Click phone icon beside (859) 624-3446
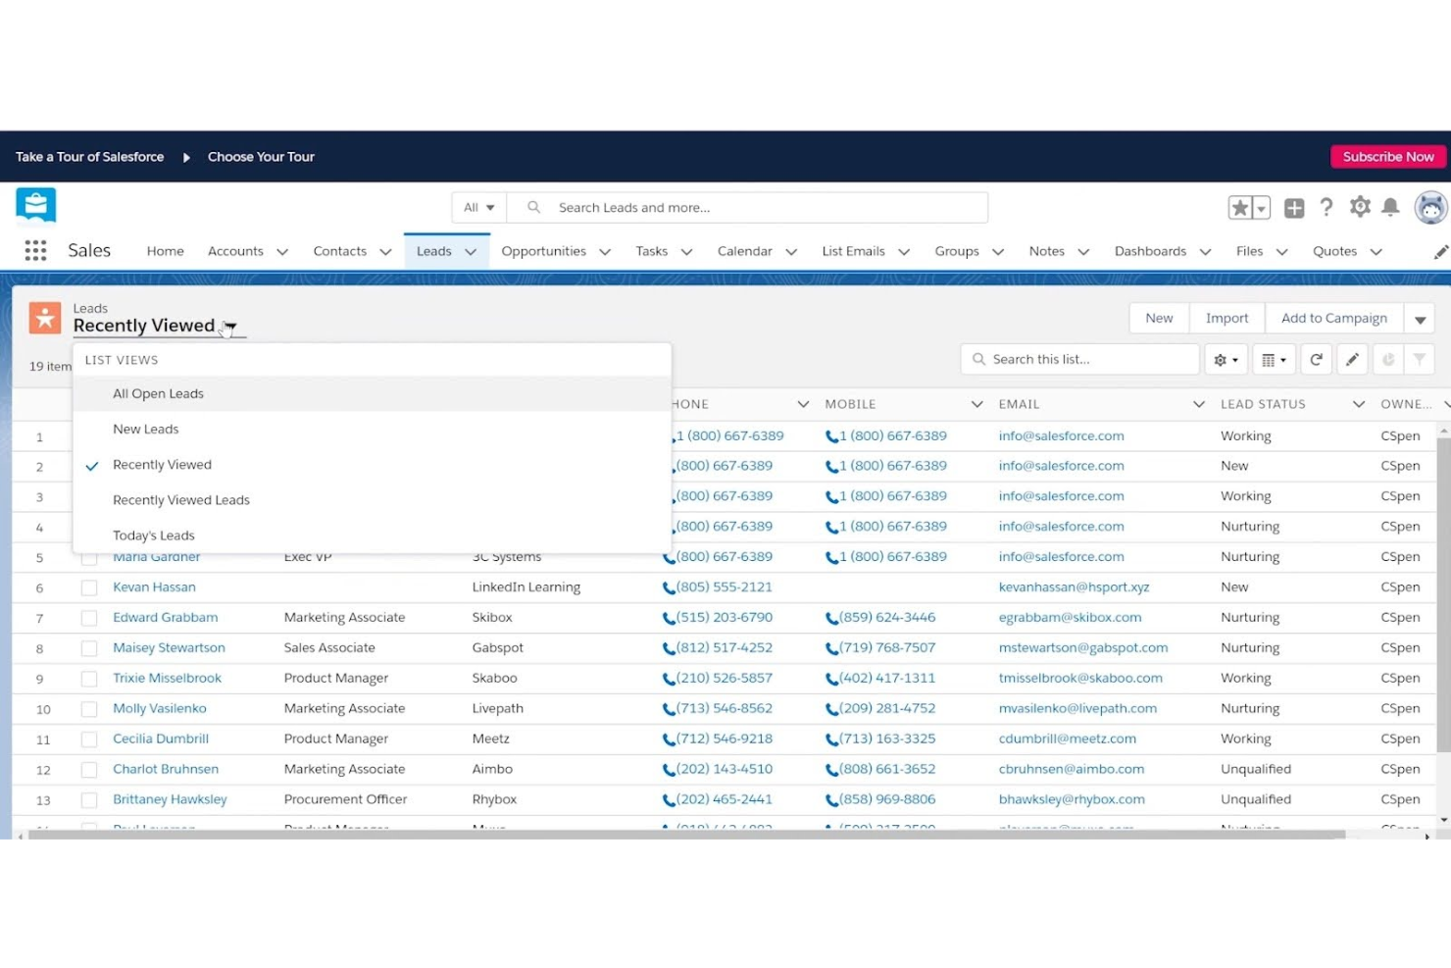1451x968 pixels. [831, 619]
